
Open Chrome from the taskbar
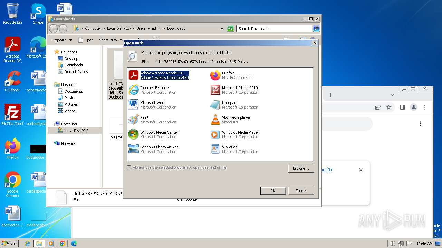point(62,244)
